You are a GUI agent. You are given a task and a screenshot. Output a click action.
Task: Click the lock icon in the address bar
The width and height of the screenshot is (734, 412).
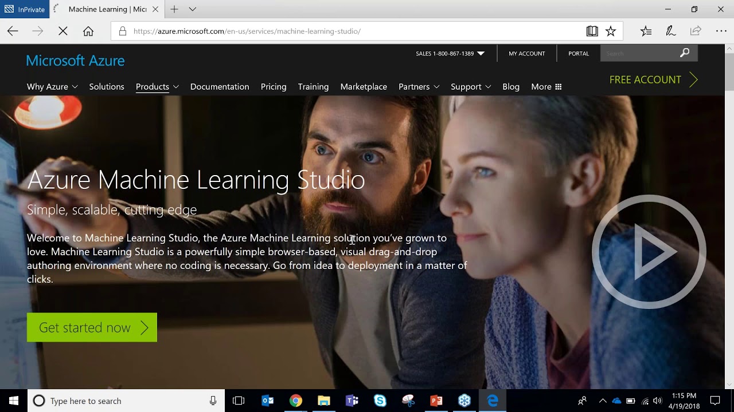pos(122,31)
